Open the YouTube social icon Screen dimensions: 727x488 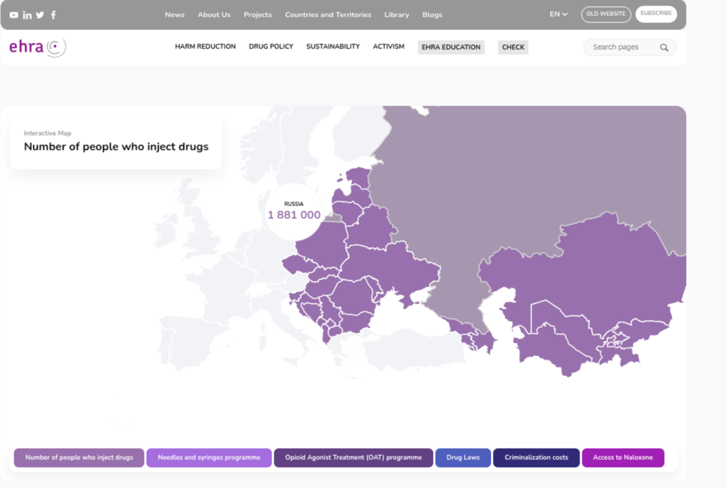coord(14,15)
